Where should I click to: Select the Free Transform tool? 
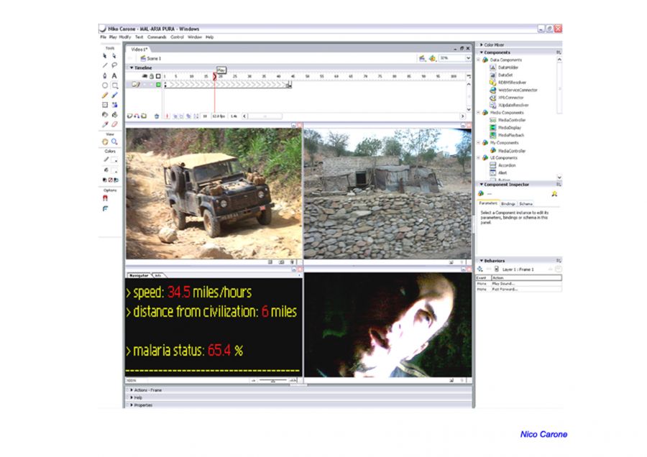tap(105, 105)
